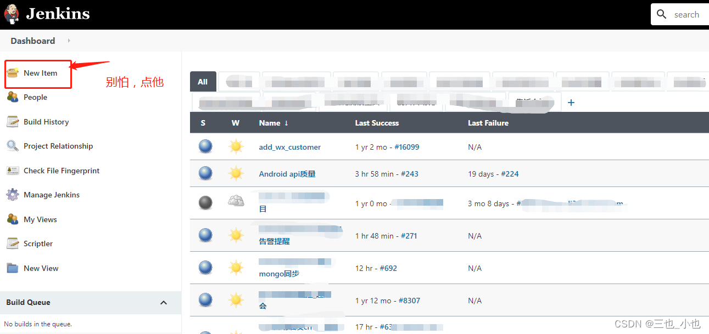Open failed build #224 link
Viewport: 709px width, 334px height.
tap(510, 174)
